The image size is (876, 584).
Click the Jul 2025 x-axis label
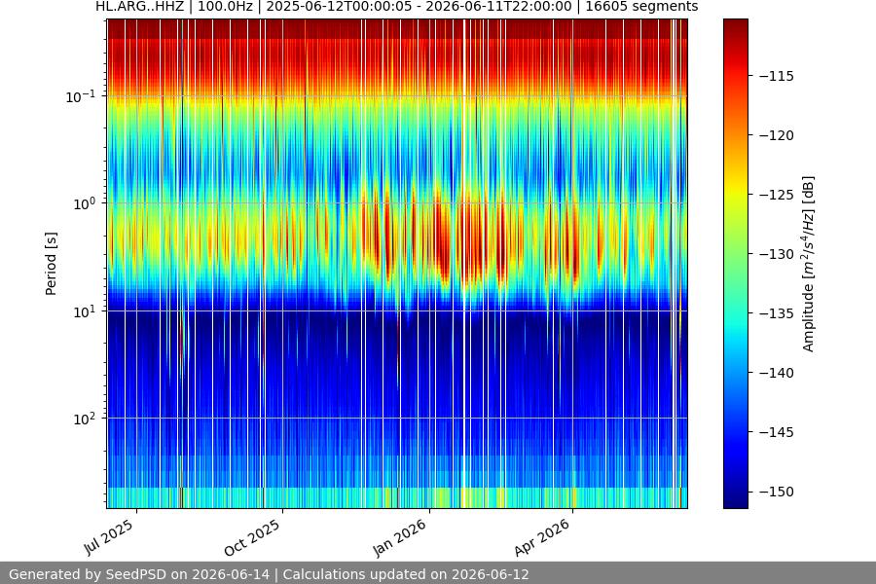pyautogui.click(x=109, y=536)
